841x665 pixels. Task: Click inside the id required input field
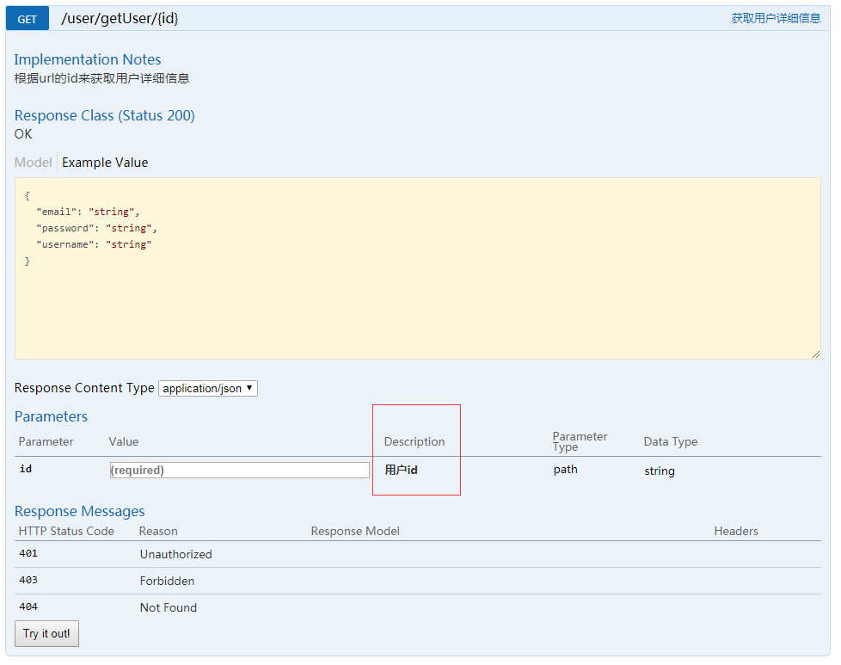coord(238,469)
